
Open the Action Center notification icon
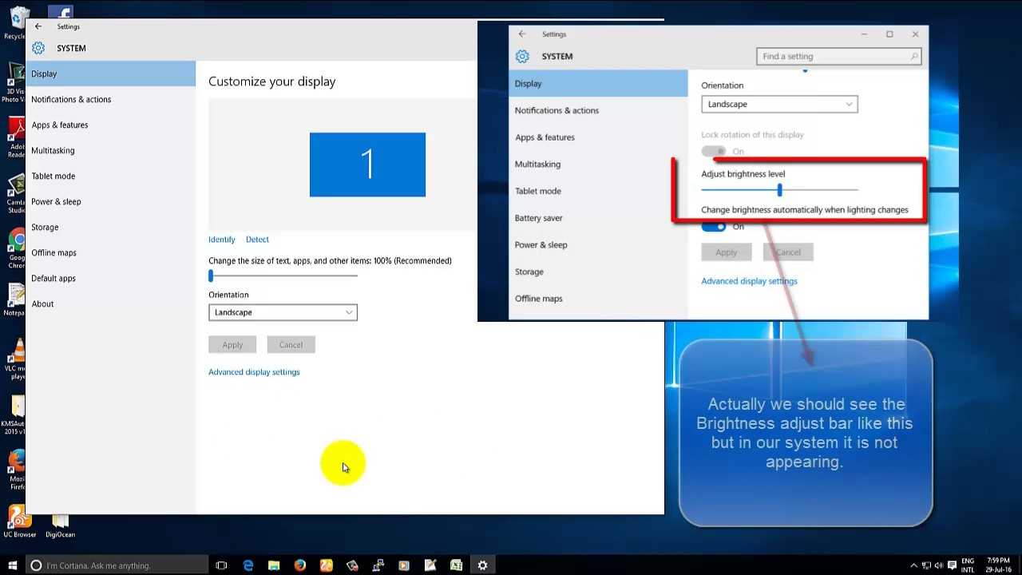(952, 565)
